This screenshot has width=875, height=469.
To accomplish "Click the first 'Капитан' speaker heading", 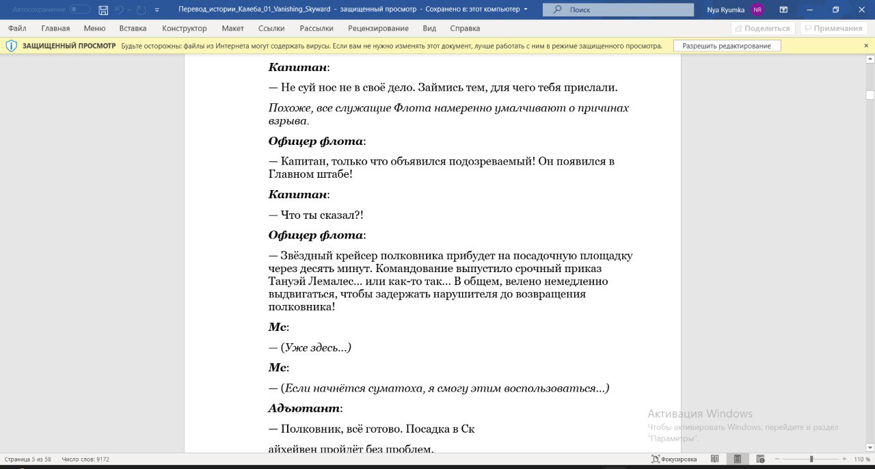I will coord(297,68).
